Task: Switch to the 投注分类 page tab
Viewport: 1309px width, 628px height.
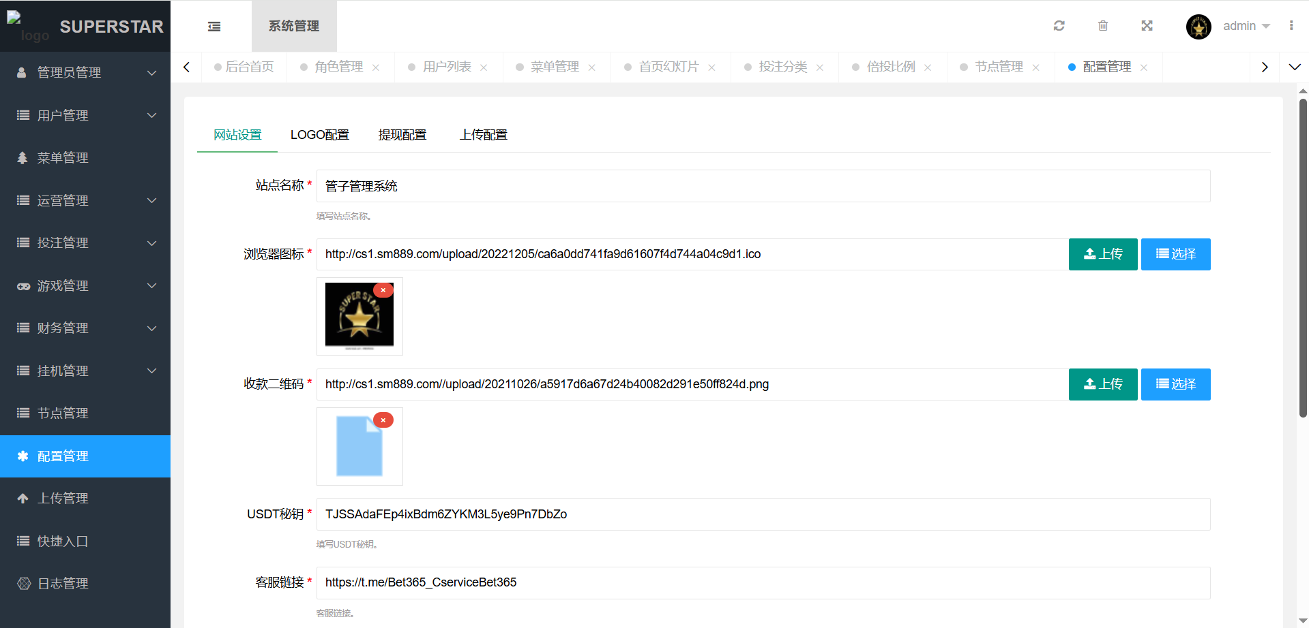Action: tap(783, 67)
